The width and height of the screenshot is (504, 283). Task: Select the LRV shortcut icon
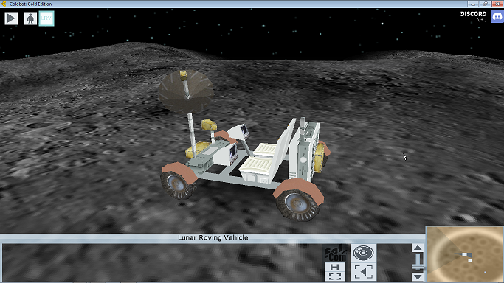pyautogui.click(x=46, y=18)
